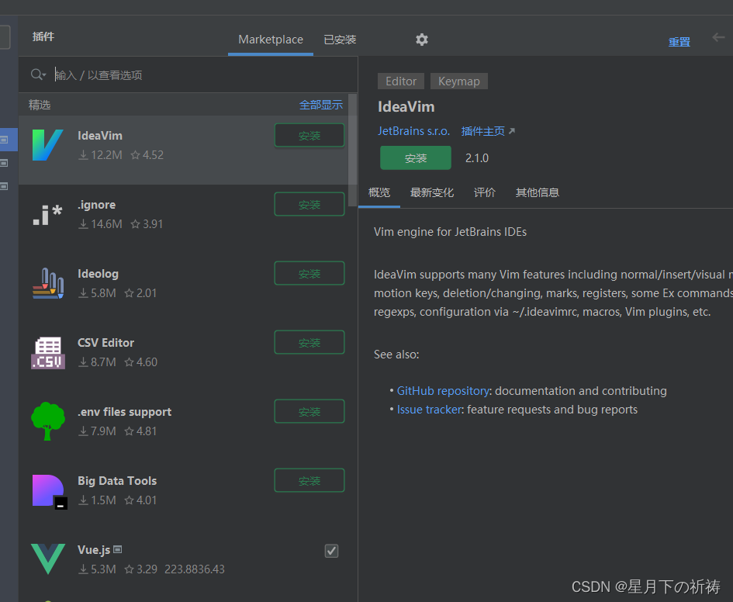Open the 最新变化 tab
The image size is (733, 602).
(x=432, y=192)
